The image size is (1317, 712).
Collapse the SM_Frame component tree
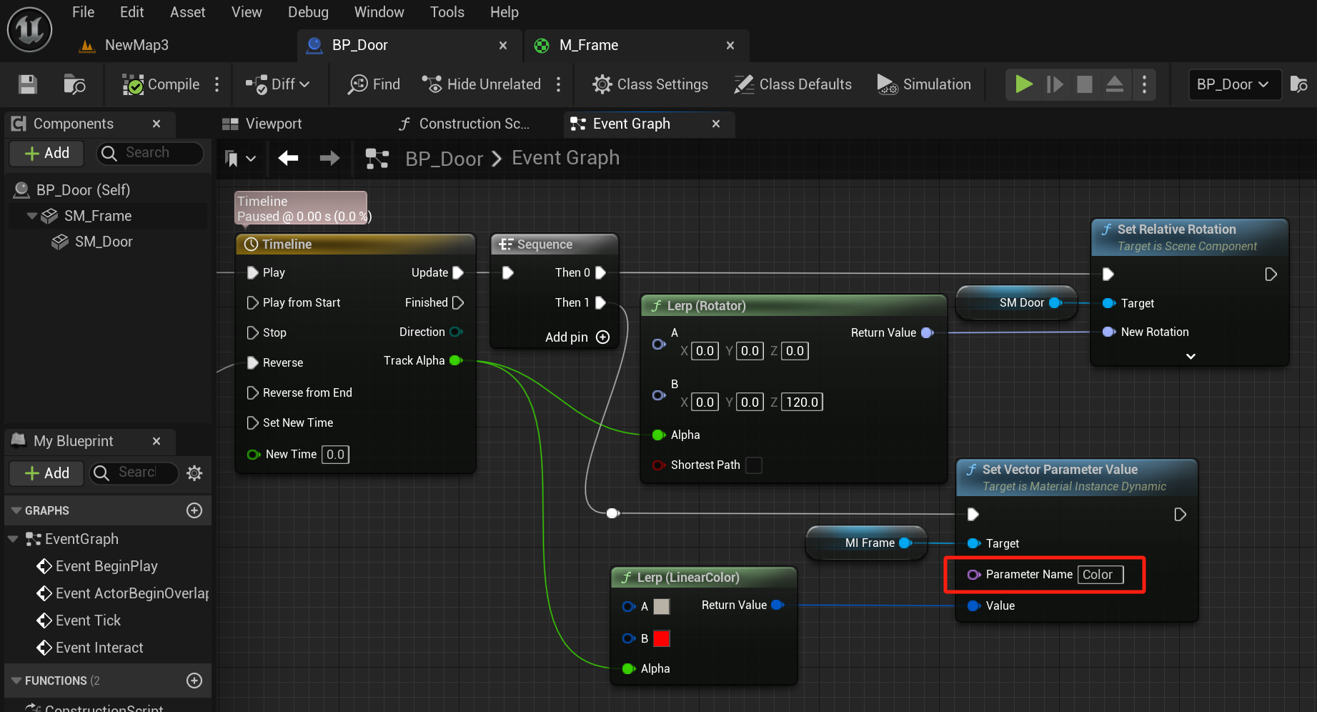[x=31, y=216]
